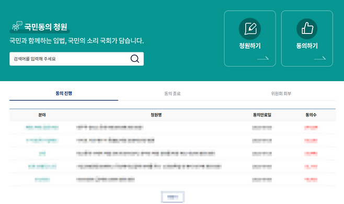Image resolution: width=344 pixels, height=204 pixels.
Task: Click the 동의만료일 column header
Action: point(262,115)
